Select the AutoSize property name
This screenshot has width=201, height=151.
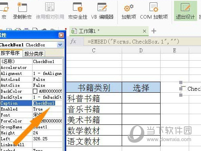tap(16, 85)
